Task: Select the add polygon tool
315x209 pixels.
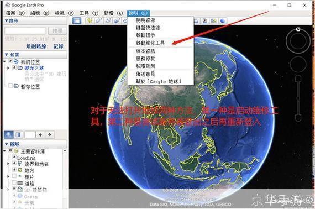Action: tap(98, 20)
